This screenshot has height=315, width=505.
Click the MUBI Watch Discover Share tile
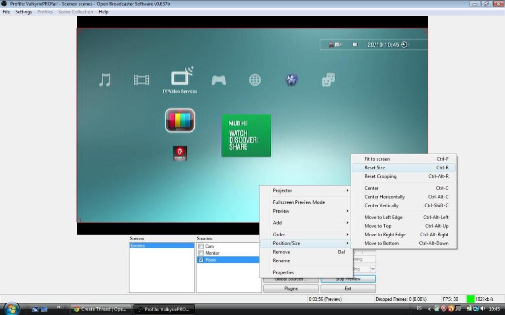(x=246, y=136)
